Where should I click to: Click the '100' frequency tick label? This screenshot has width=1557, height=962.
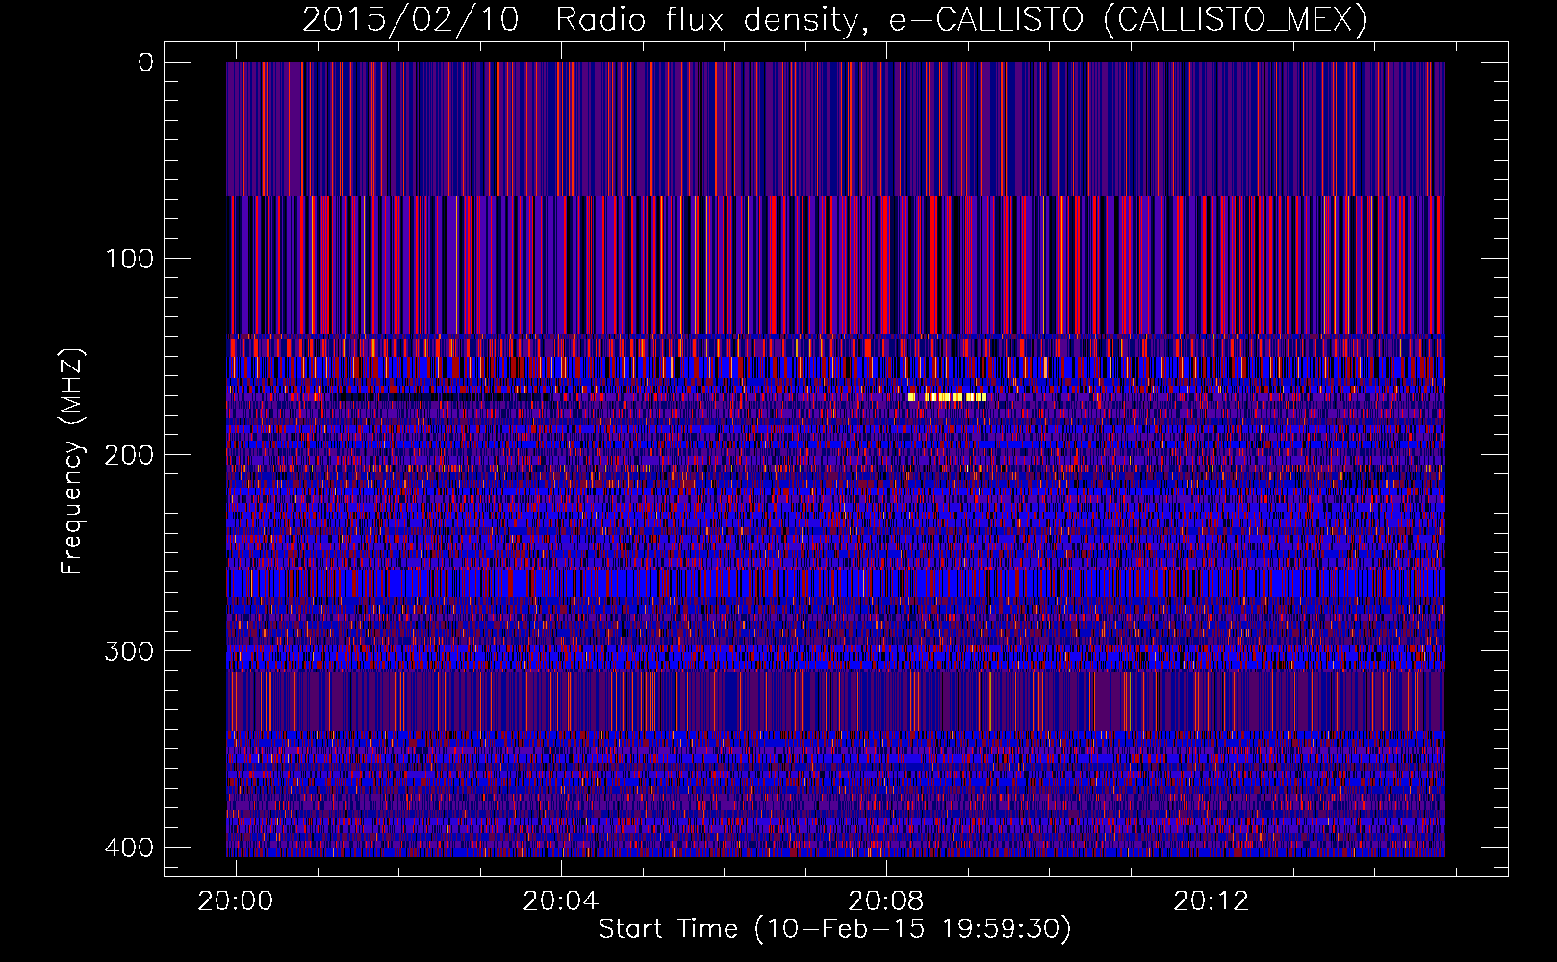coord(129,259)
